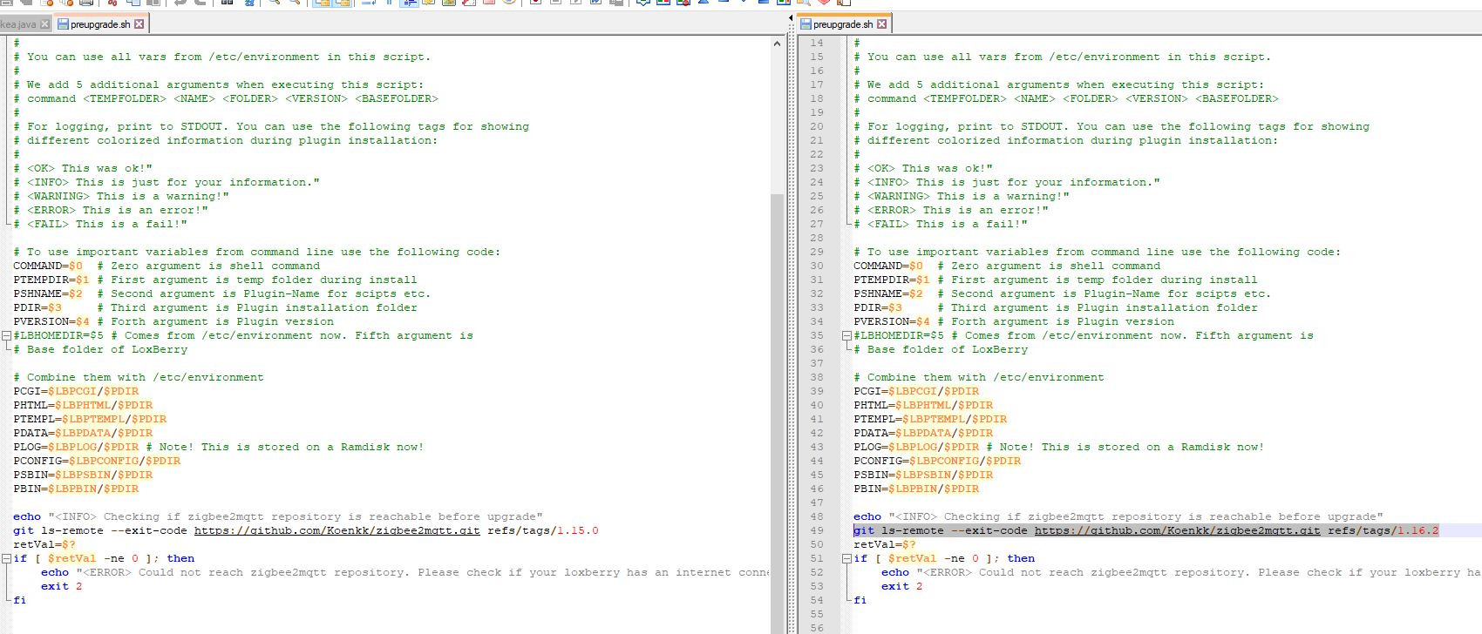The width and height of the screenshot is (1482, 634).
Task: Click line number 35 in the right pane
Action: pos(816,335)
